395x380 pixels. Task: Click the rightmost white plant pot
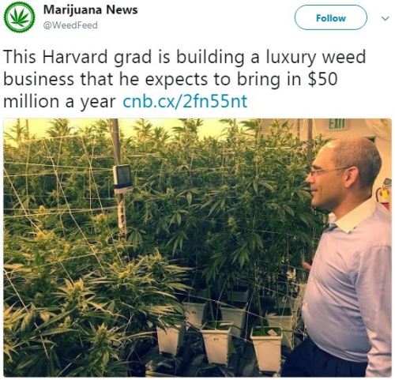pyautogui.click(x=267, y=348)
